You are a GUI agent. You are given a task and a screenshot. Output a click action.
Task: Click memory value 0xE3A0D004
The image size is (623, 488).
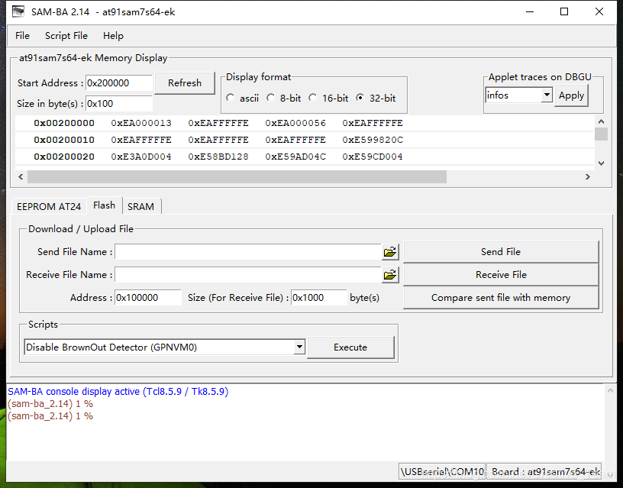pyautogui.click(x=141, y=157)
